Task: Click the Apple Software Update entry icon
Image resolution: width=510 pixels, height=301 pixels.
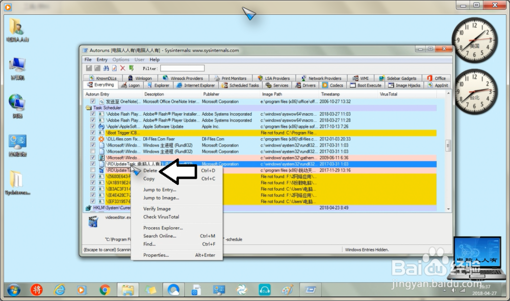Action: coord(101,127)
